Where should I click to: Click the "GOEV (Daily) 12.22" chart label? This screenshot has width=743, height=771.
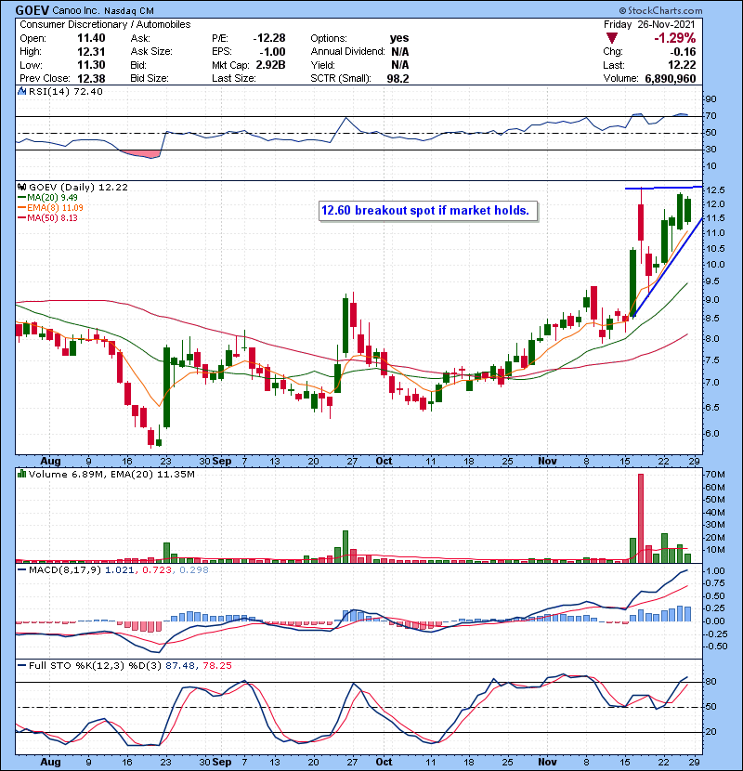point(78,188)
